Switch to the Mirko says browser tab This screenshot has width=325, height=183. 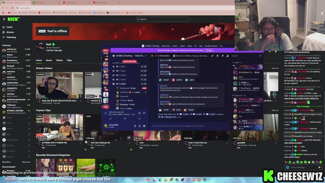46,3
